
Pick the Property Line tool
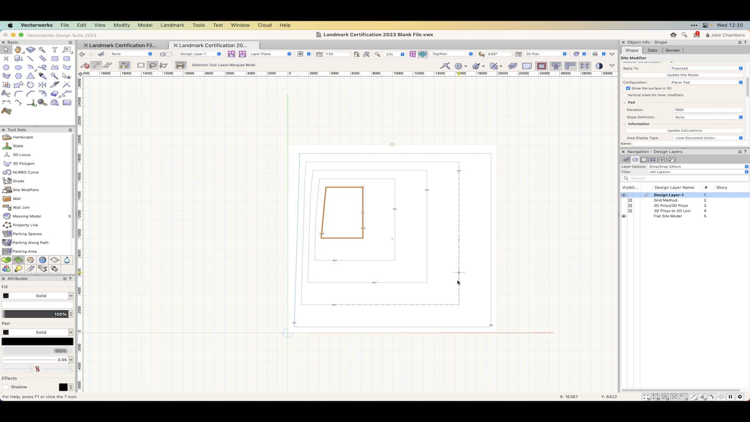pos(25,225)
